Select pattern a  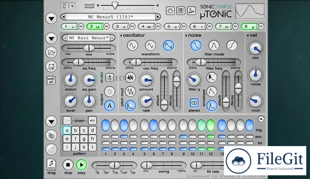click(67, 130)
